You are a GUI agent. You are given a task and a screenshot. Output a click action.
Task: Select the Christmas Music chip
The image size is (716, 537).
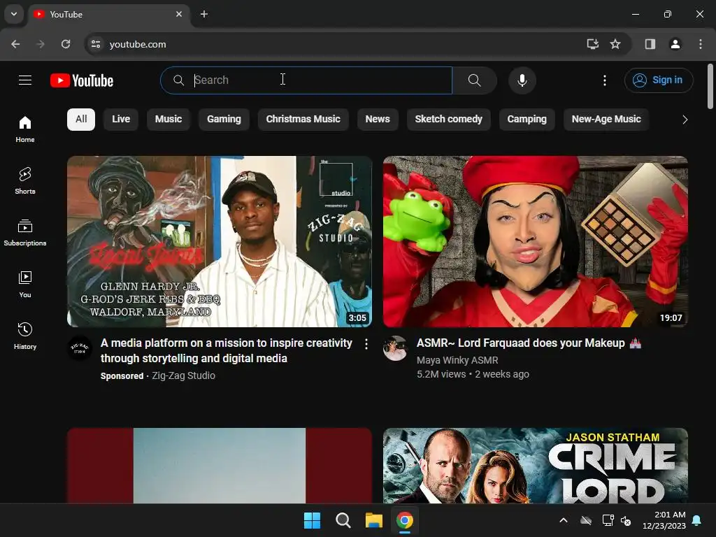[x=303, y=119]
